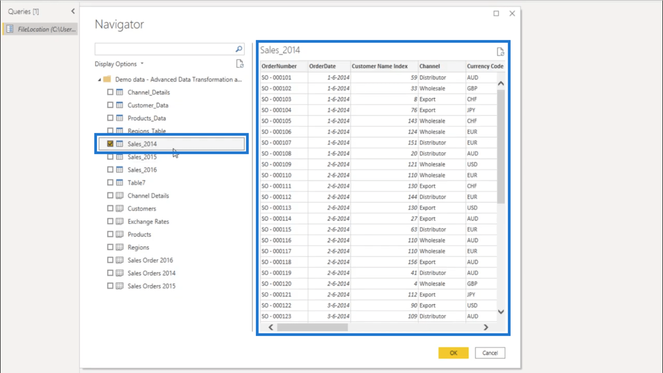Select Table7 from Navigator list
663x373 pixels.
[x=136, y=182]
